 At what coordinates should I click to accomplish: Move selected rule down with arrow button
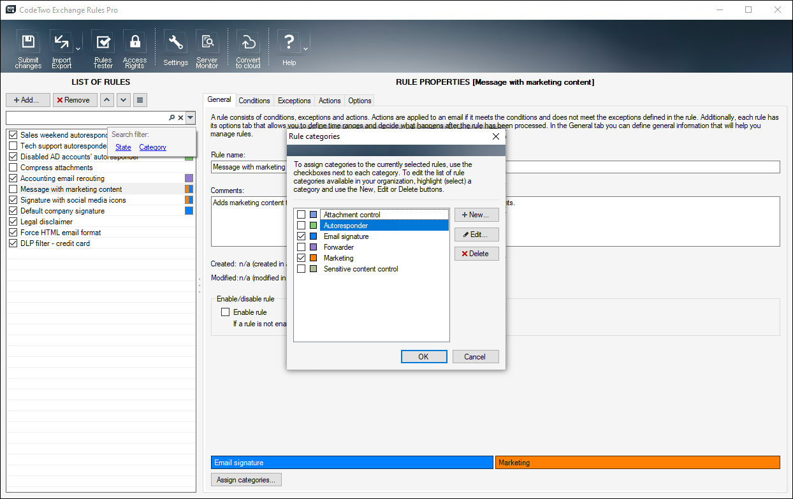pyautogui.click(x=124, y=100)
